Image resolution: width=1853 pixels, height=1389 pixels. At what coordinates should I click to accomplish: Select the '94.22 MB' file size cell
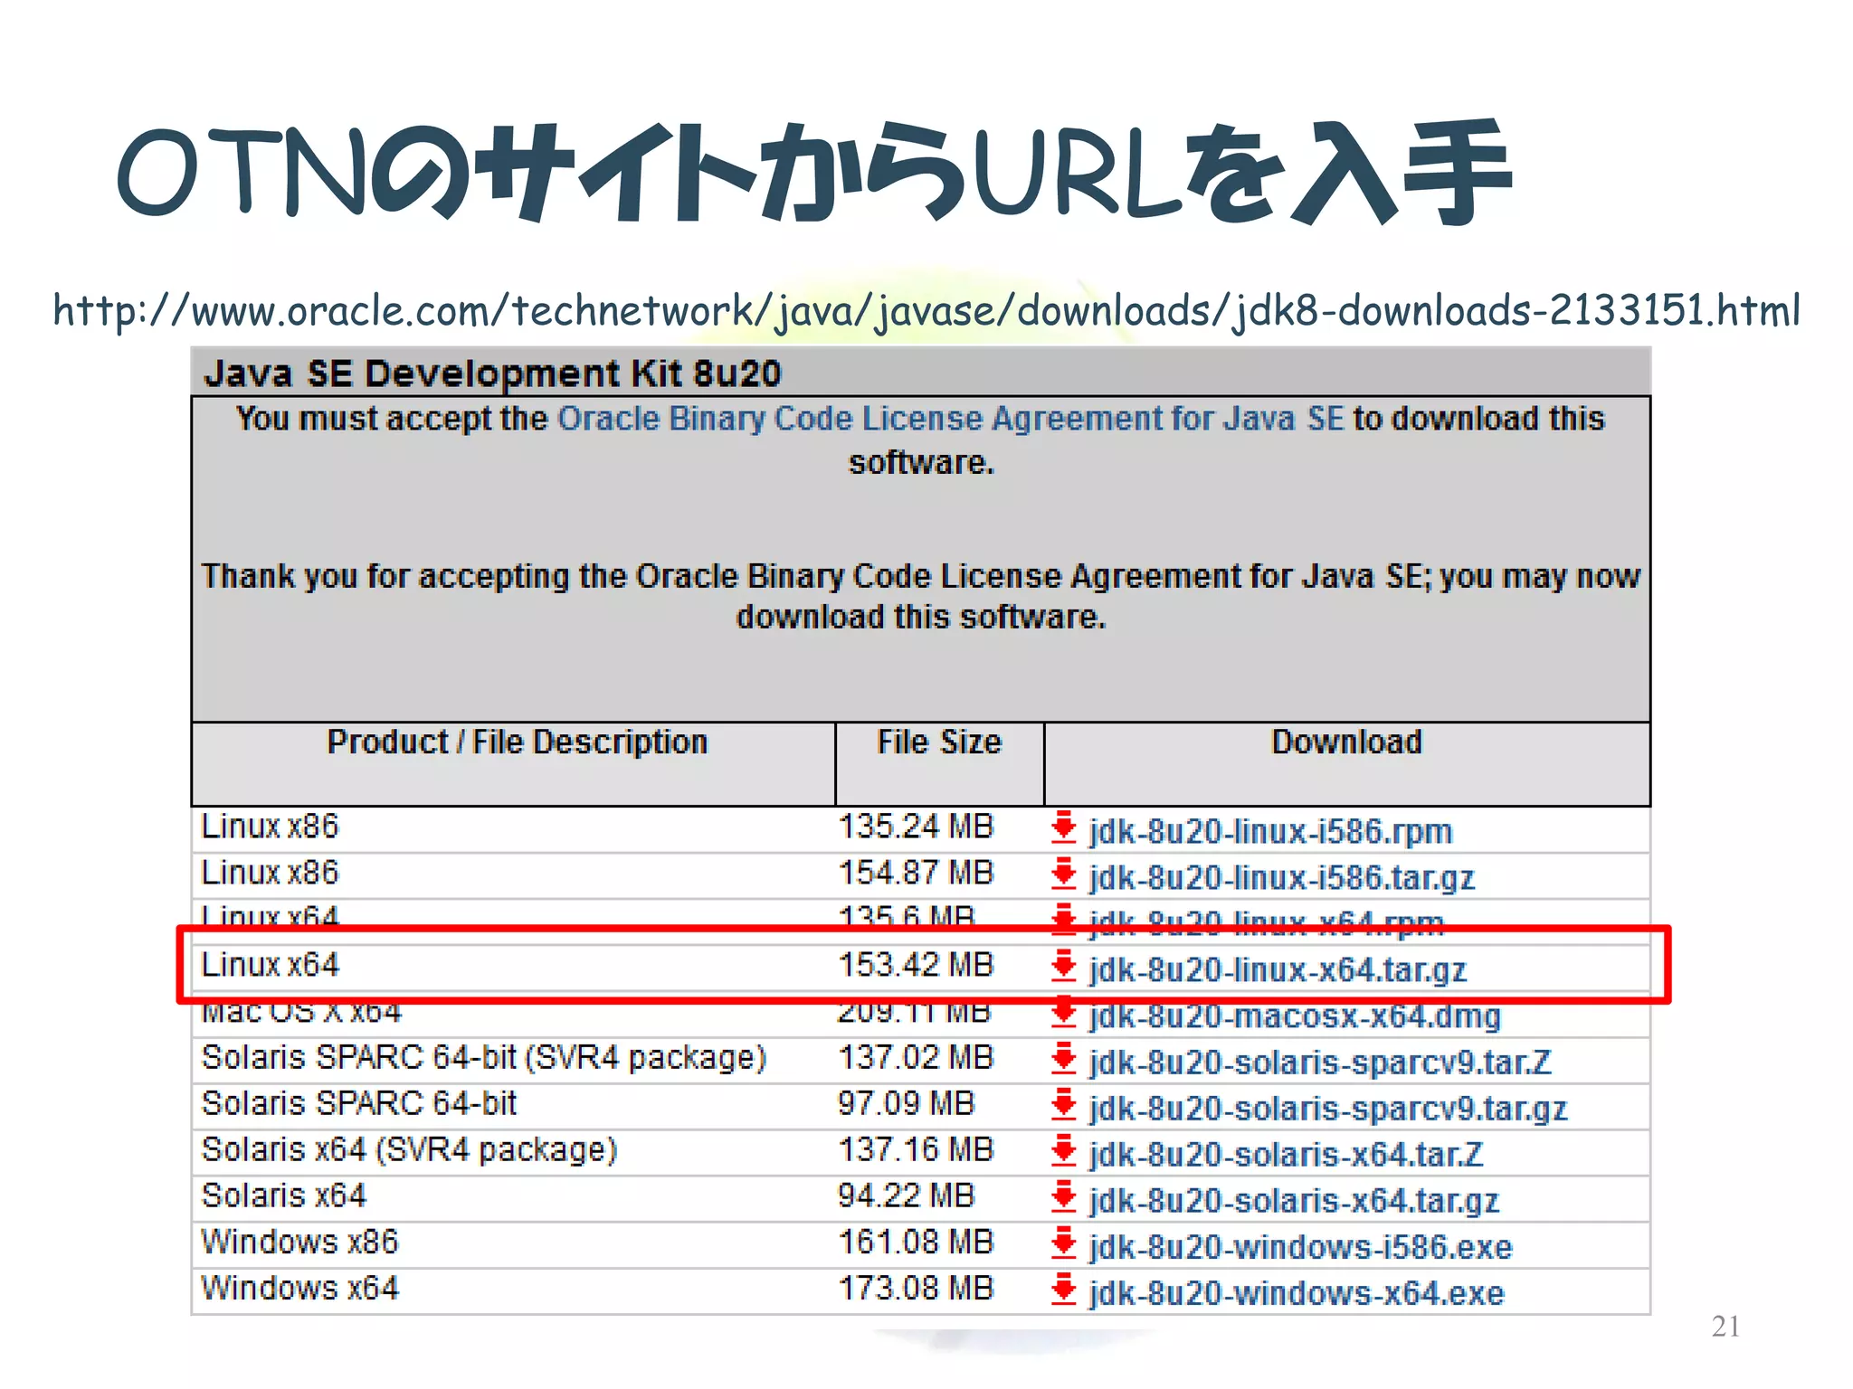point(906,1195)
